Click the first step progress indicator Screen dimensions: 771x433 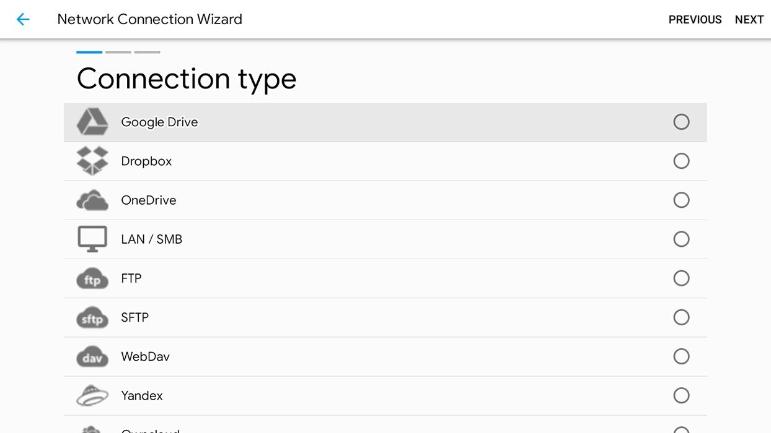tap(89, 53)
